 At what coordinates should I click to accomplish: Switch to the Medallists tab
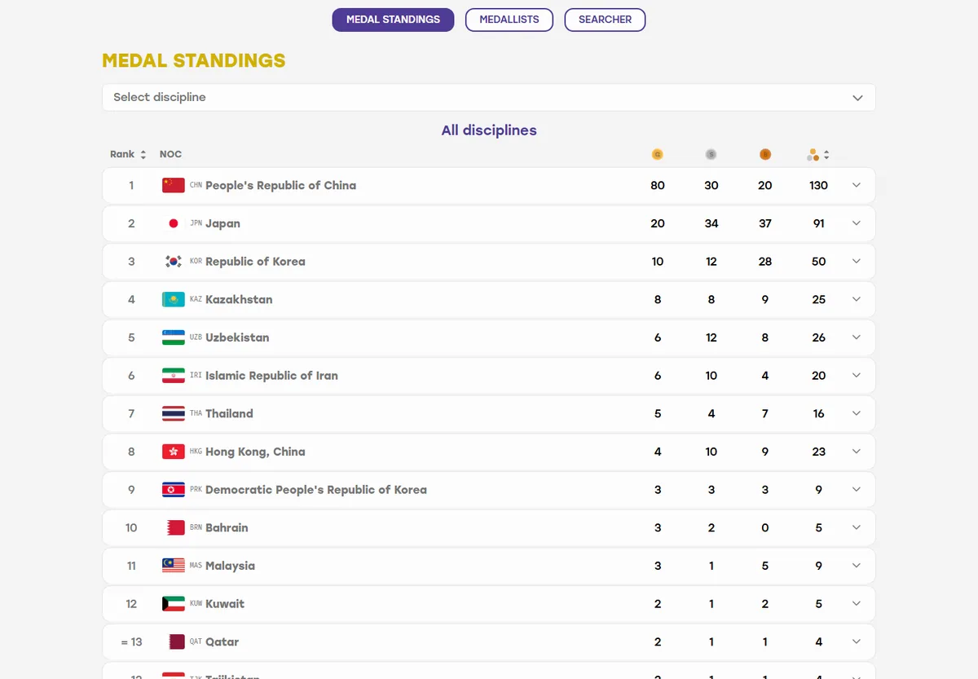point(509,20)
